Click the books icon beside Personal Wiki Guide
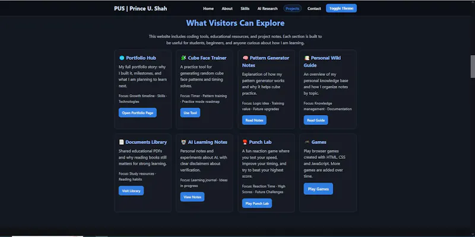The width and height of the screenshot is (475, 237). 307,57
